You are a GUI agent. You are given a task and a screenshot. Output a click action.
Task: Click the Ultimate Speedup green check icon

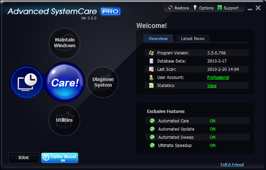tap(152, 145)
